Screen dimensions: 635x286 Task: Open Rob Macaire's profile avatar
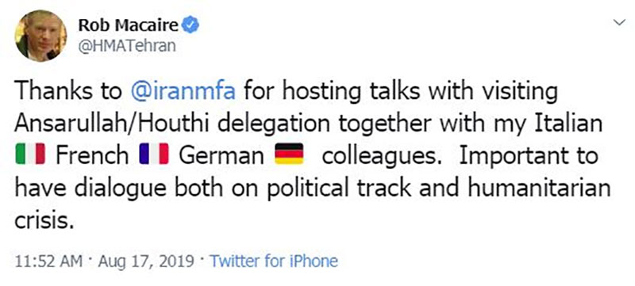(x=40, y=35)
